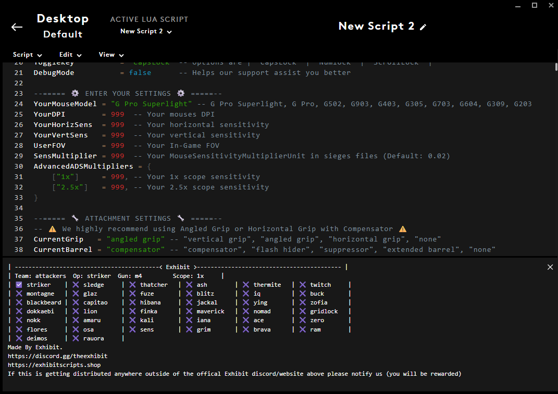Image resolution: width=558 pixels, height=394 pixels.
Task: Click the discord.gg/theexhibit link
Action: click(57, 356)
